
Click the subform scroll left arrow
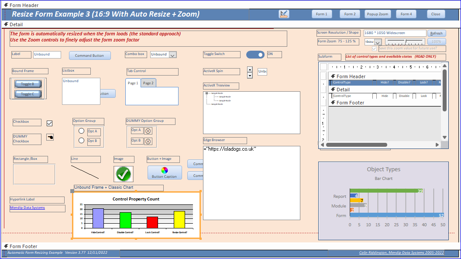coord(322,145)
